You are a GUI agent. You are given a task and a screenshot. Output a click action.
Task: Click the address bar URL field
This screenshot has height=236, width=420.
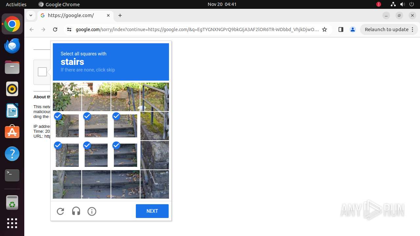pyautogui.click(x=197, y=29)
